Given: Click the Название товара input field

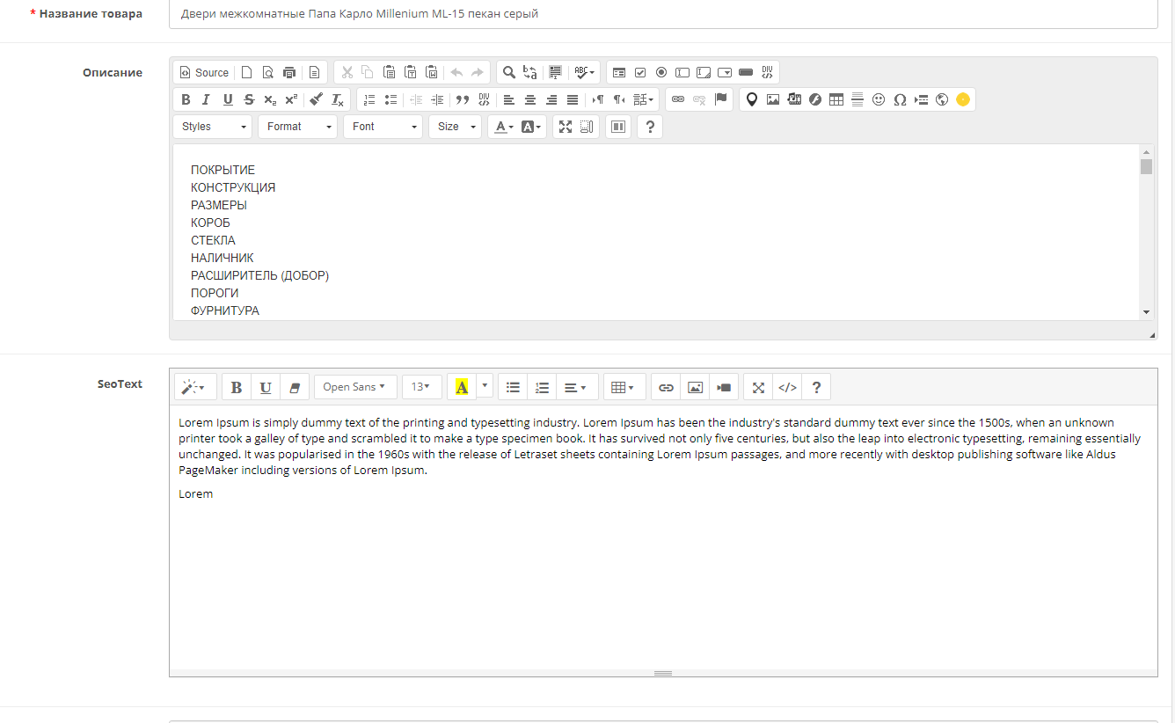Looking at the screenshot, I should click(662, 14).
